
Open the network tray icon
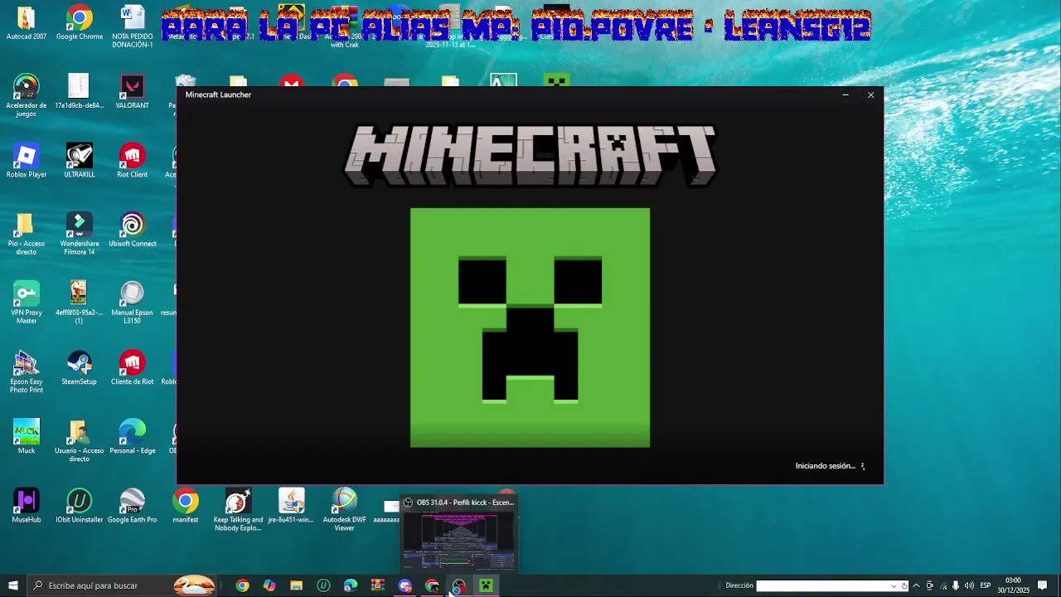(943, 585)
